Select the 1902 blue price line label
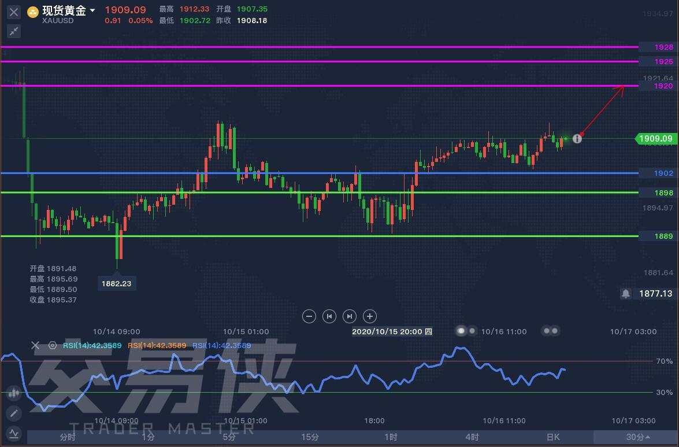Image resolution: width=679 pixels, height=447 pixels. click(664, 173)
